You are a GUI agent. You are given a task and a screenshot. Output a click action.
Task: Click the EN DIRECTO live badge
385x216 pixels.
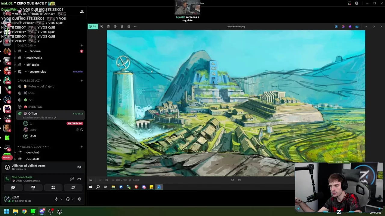click(x=75, y=123)
